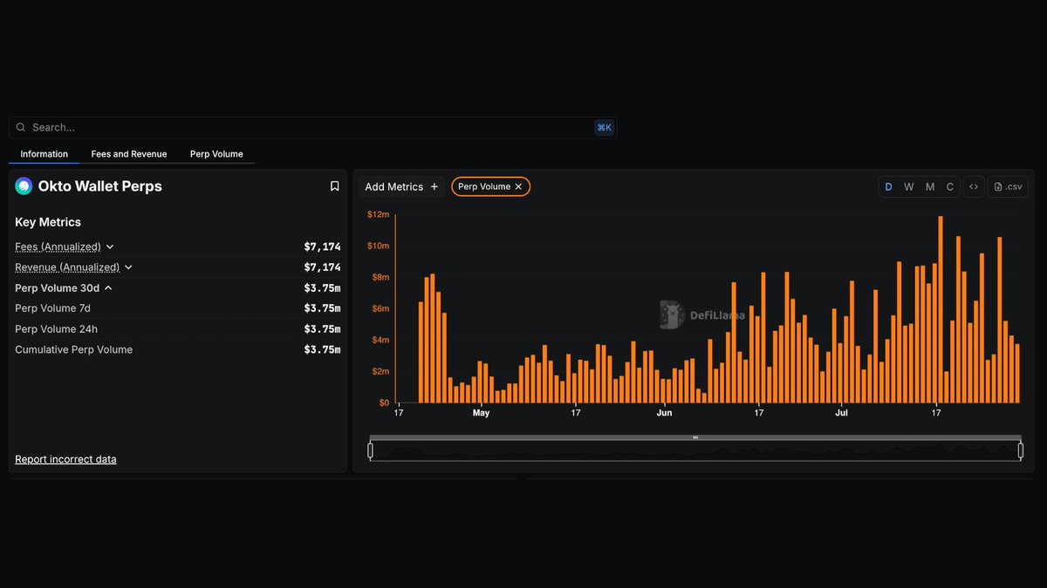
Task: Click the magnifier icon in search bar
Action: click(x=21, y=127)
